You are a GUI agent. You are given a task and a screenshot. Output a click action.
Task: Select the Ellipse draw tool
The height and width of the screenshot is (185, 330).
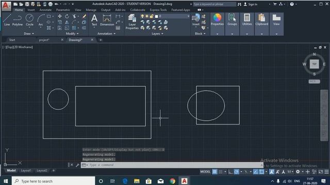49,22
